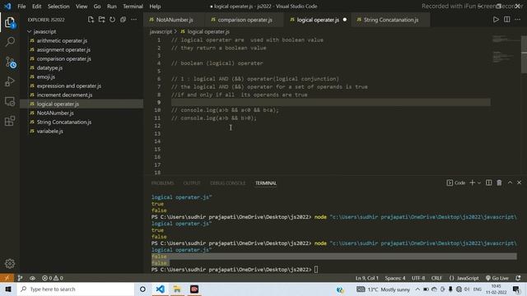Screen dimensions: 527x296
Task: Close the terminal panel
Action: (520, 183)
